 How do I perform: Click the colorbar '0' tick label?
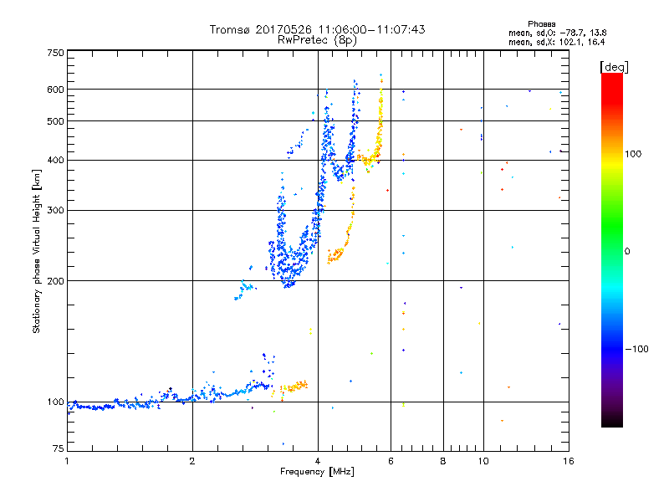click(627, 252)
